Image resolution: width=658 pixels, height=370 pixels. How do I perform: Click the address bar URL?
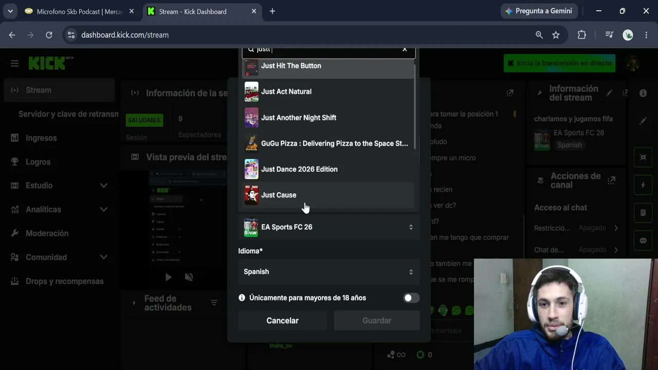pyautogui.click(x=125, y=35)
